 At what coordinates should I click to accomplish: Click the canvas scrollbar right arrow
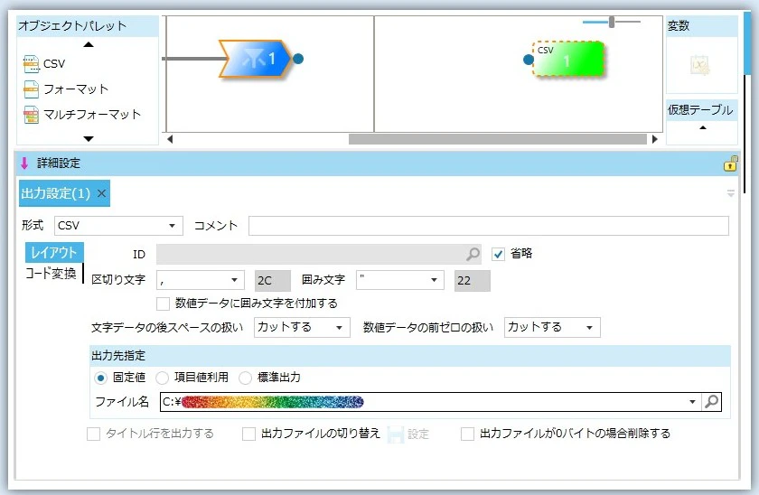(x=655, y=139)
